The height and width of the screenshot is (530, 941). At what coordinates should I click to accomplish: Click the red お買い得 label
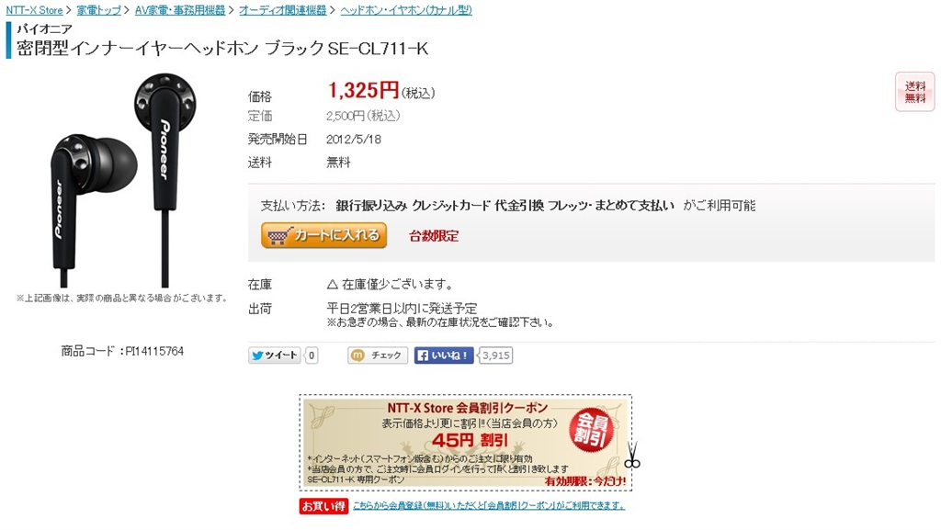click(324, 506)
